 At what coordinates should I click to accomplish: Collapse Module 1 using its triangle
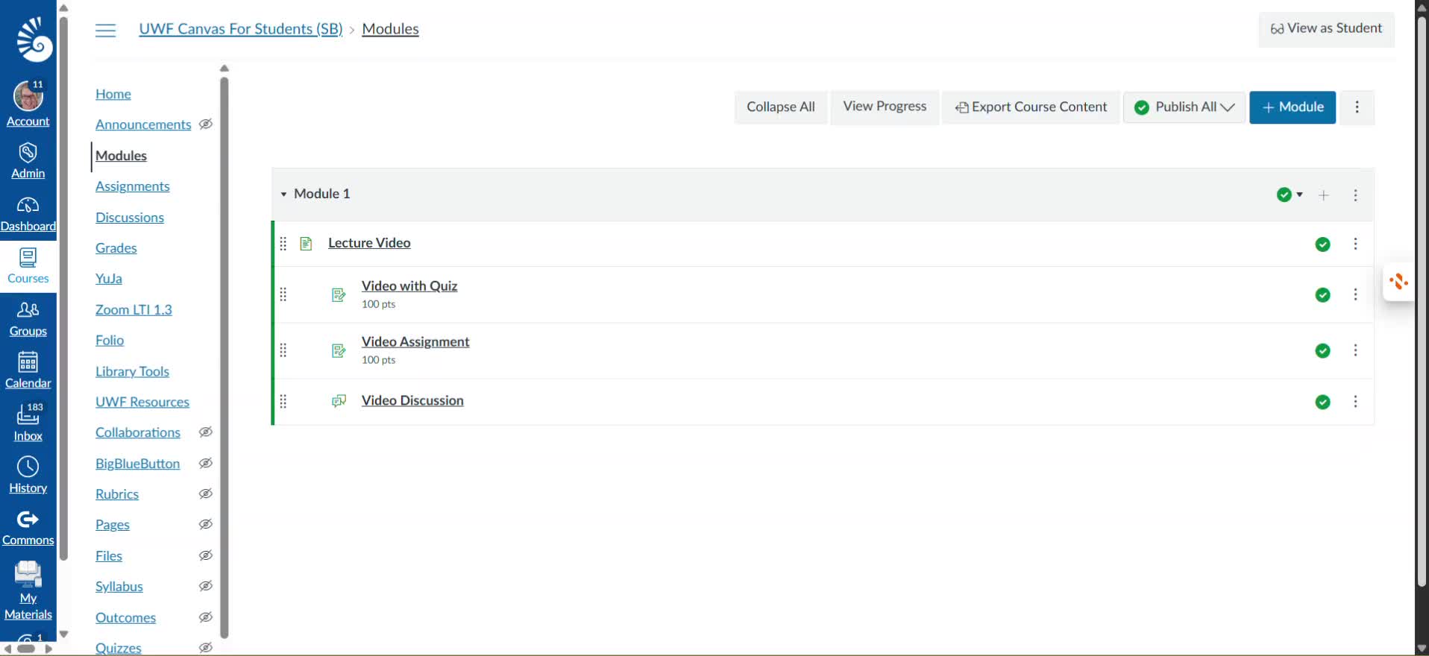click(x=283, y=195)
